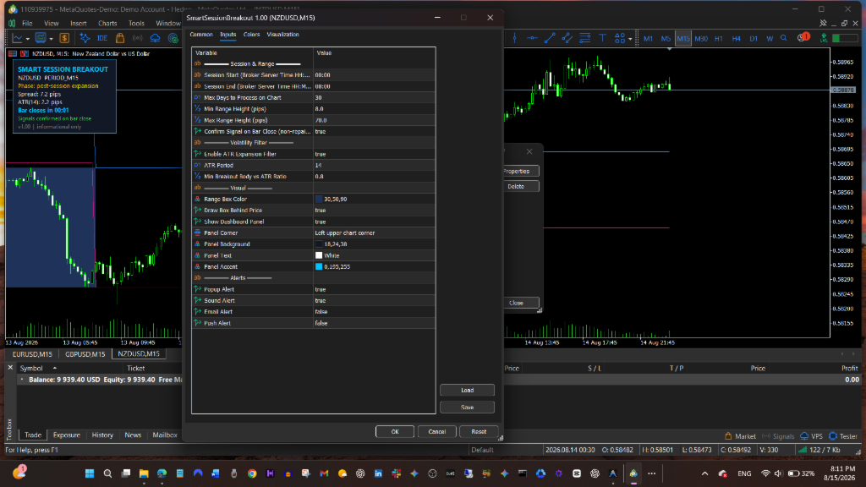
Task: Launch the IDE MetaEditor button
Action: click(x=102, y=38)
